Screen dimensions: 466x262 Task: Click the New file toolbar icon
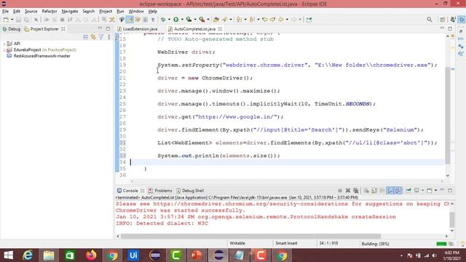[6, 20]
